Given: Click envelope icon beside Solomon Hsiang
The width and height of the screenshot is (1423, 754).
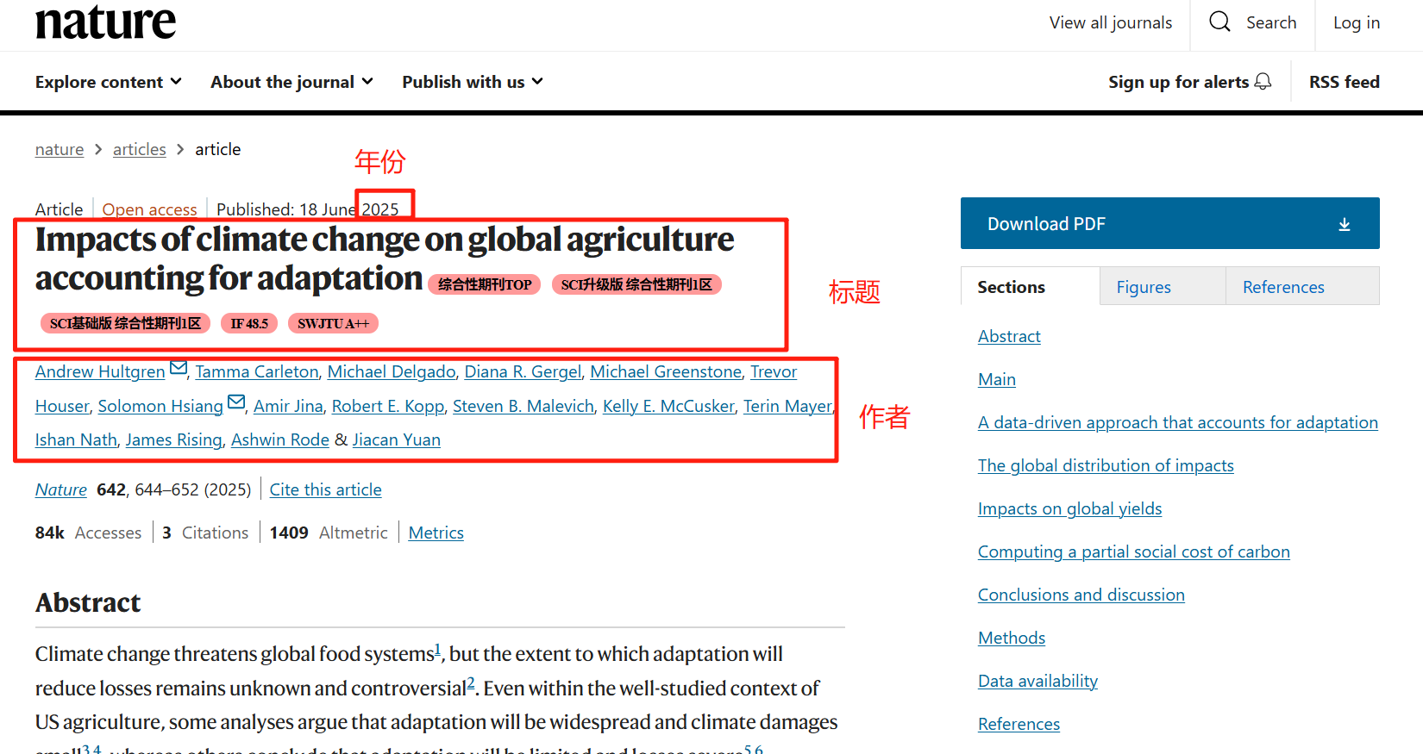Looking at the screenshot, I should (x=236, y=403).
